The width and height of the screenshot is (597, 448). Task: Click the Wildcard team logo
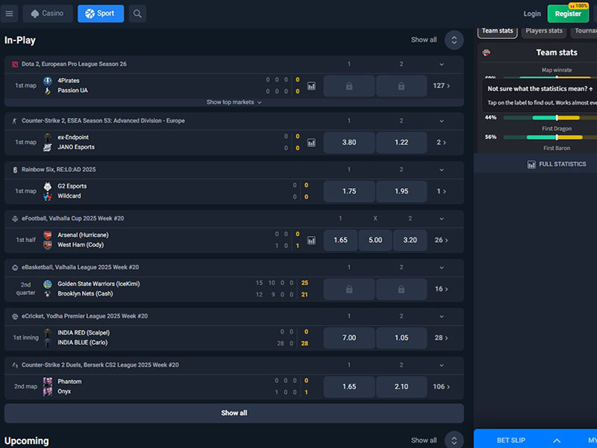pyautogui.click(x=48, y=196)
